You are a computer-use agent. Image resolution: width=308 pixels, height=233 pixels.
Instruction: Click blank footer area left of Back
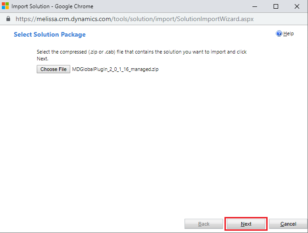(92, 224)
